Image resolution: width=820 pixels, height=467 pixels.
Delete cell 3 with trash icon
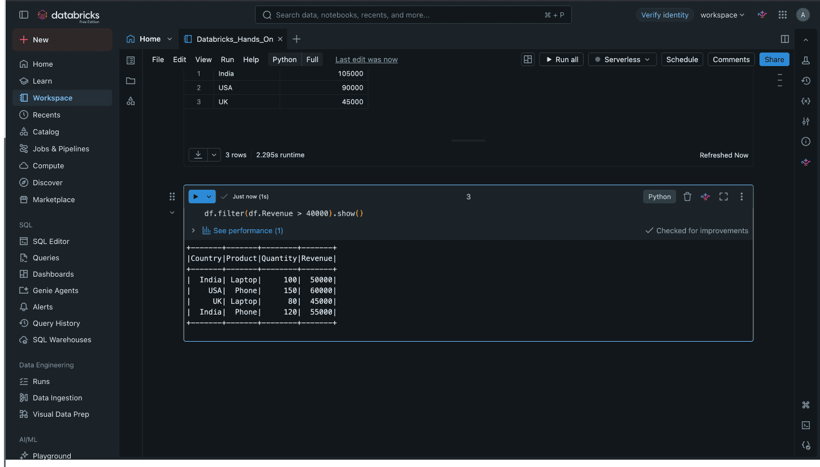click(x=687, y=197)
